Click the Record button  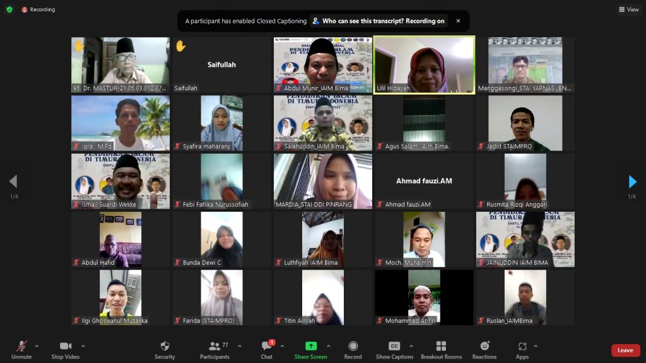pyautogui.click(x=353, y=350)
